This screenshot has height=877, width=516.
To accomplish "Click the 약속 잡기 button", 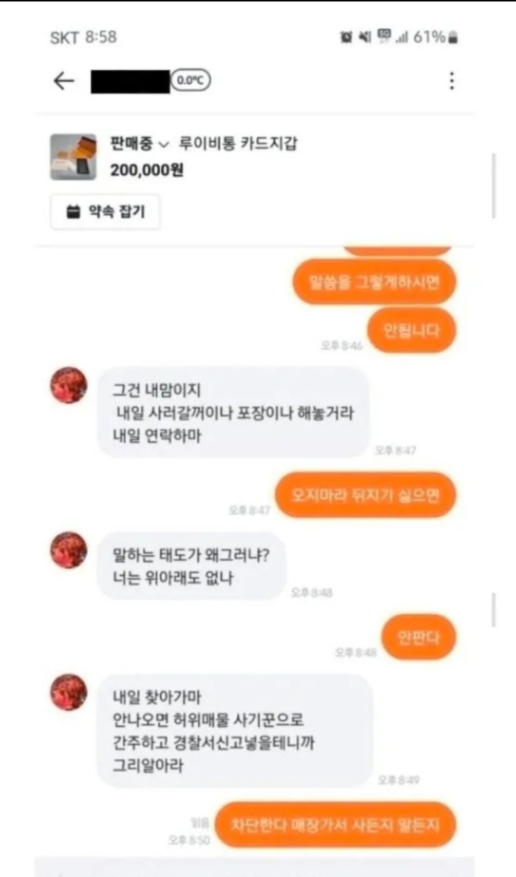I will tap(105, 212).
